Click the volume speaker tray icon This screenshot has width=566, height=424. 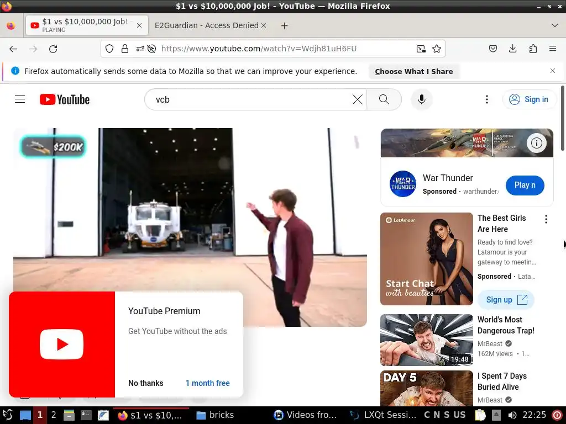point(512,415)
